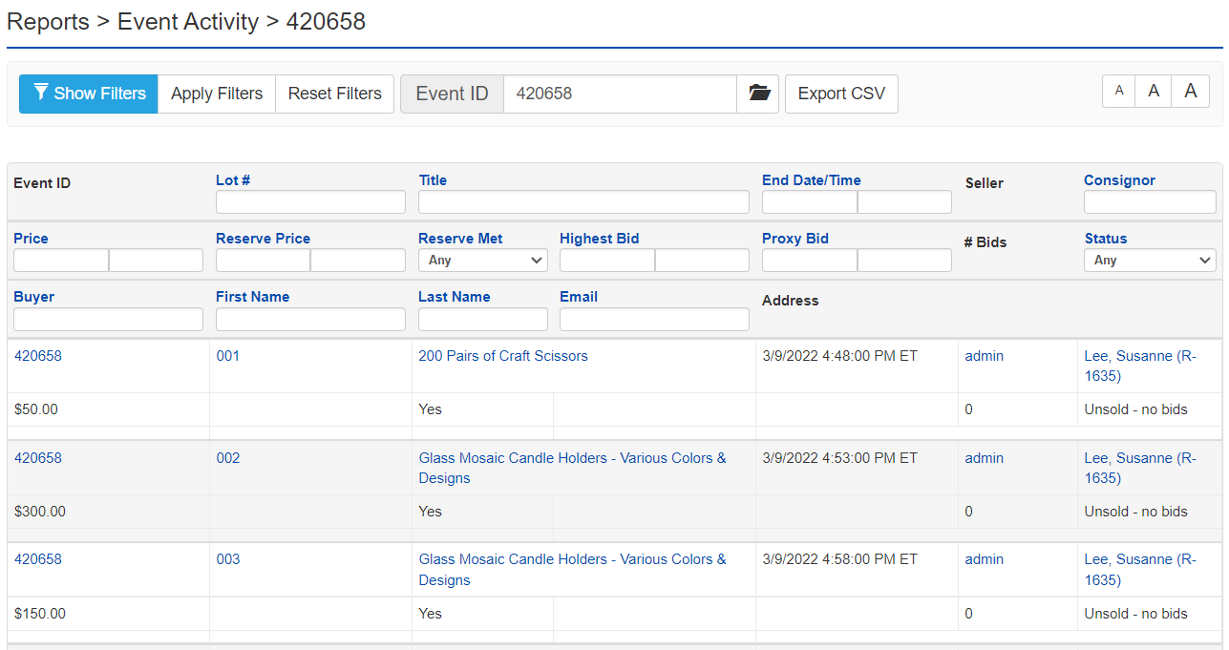Click the second Reserve Price input box
The width and height of the screenshot is (1229, 650).
click(x=358, y=260)
